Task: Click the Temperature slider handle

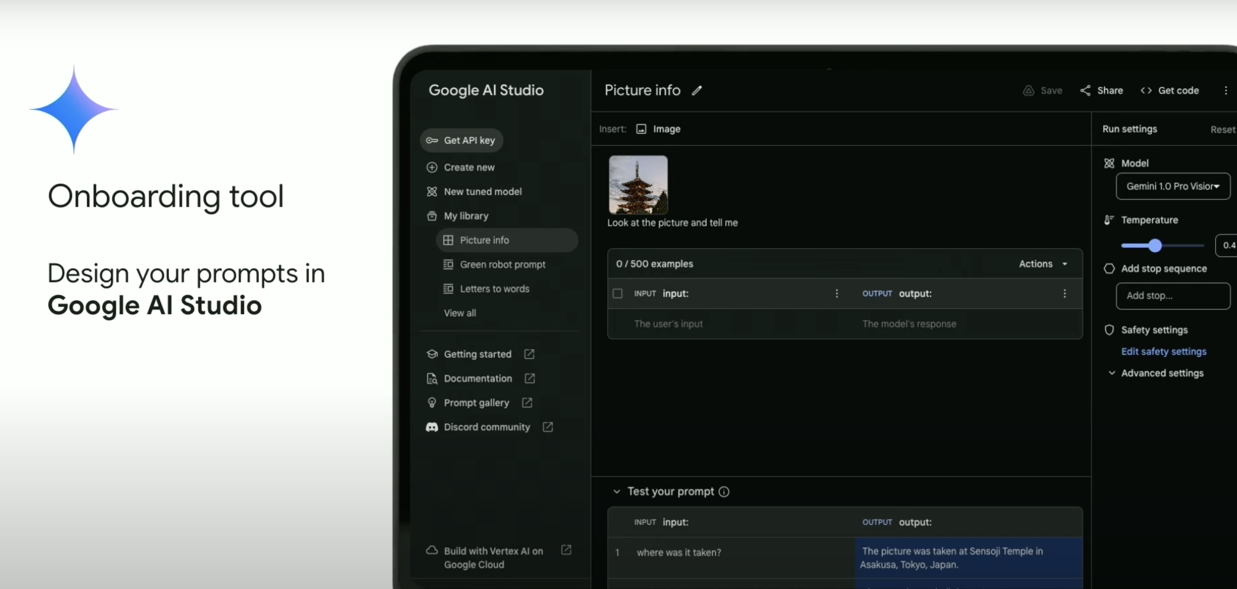Action: point(1155,245)
